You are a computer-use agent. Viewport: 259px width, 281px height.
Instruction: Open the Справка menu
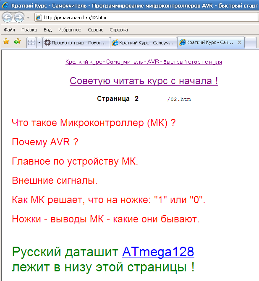point(119,30)
